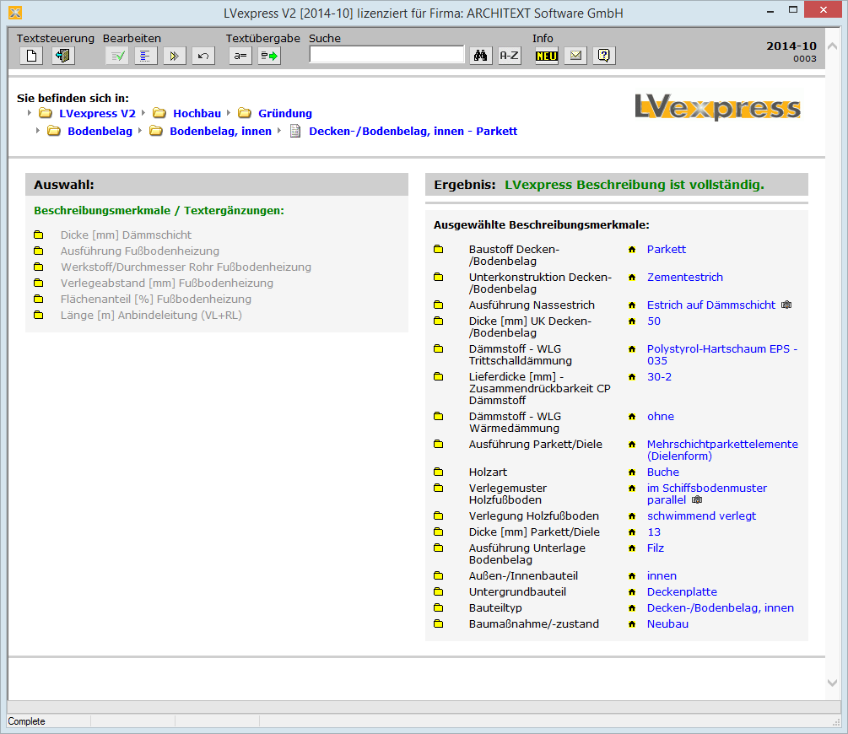Image resolution: width=848 pixels, height=734 pixels.
Task: Click the yellow NEU icon under Info
Action: pyautogui.click(x=546, y=56)
